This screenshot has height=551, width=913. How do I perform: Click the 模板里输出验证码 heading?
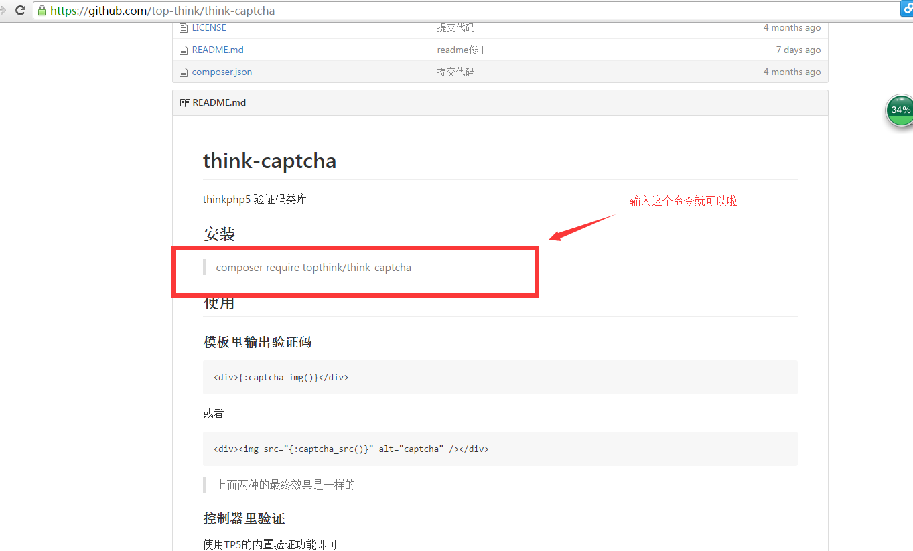pos(257,342)
